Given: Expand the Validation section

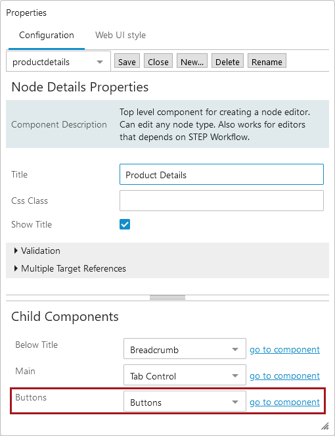Looking at the screenshot, I should pos(41,251).
